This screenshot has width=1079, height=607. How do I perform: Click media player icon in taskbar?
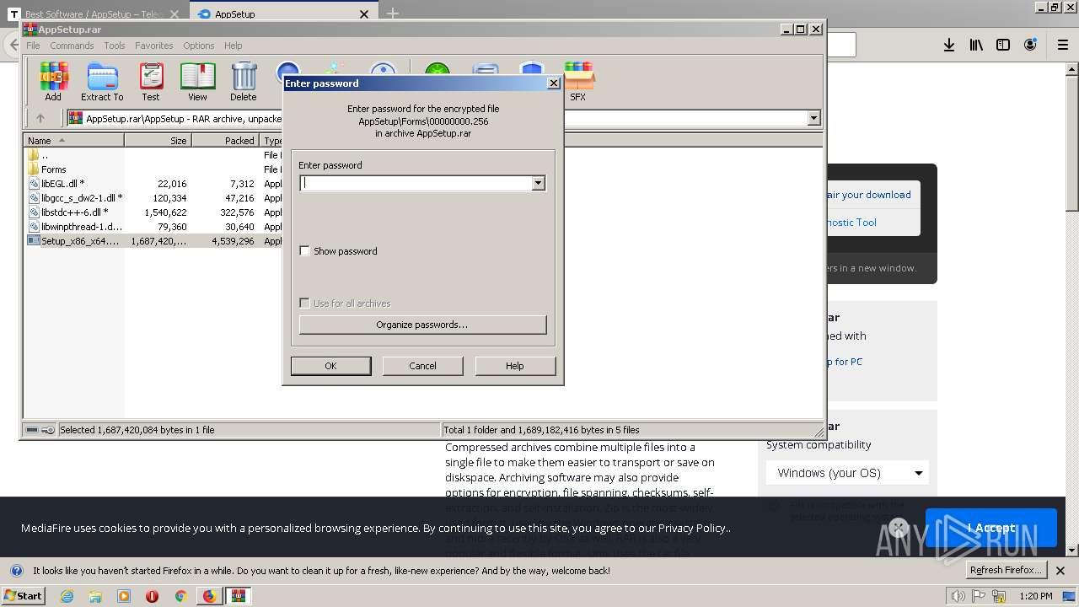pos(124,596)
